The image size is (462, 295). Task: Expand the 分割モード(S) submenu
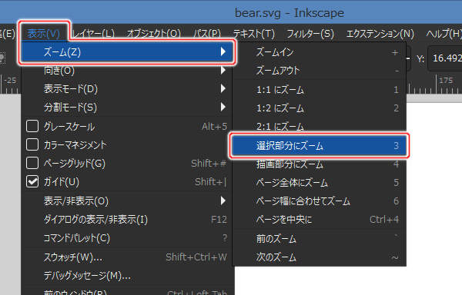(127, 108)
